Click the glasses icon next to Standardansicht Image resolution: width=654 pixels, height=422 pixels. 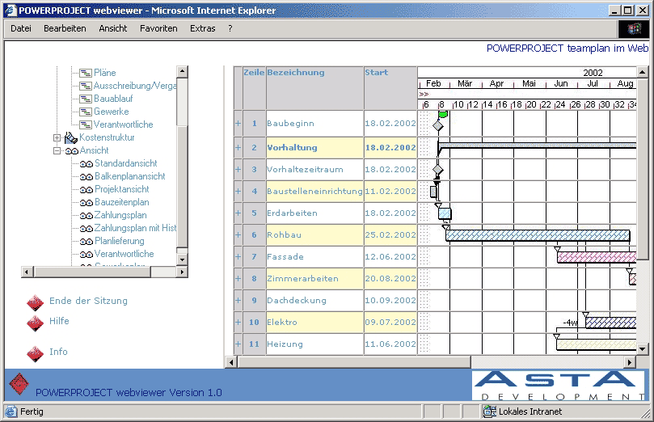click(x=86, y=163)
